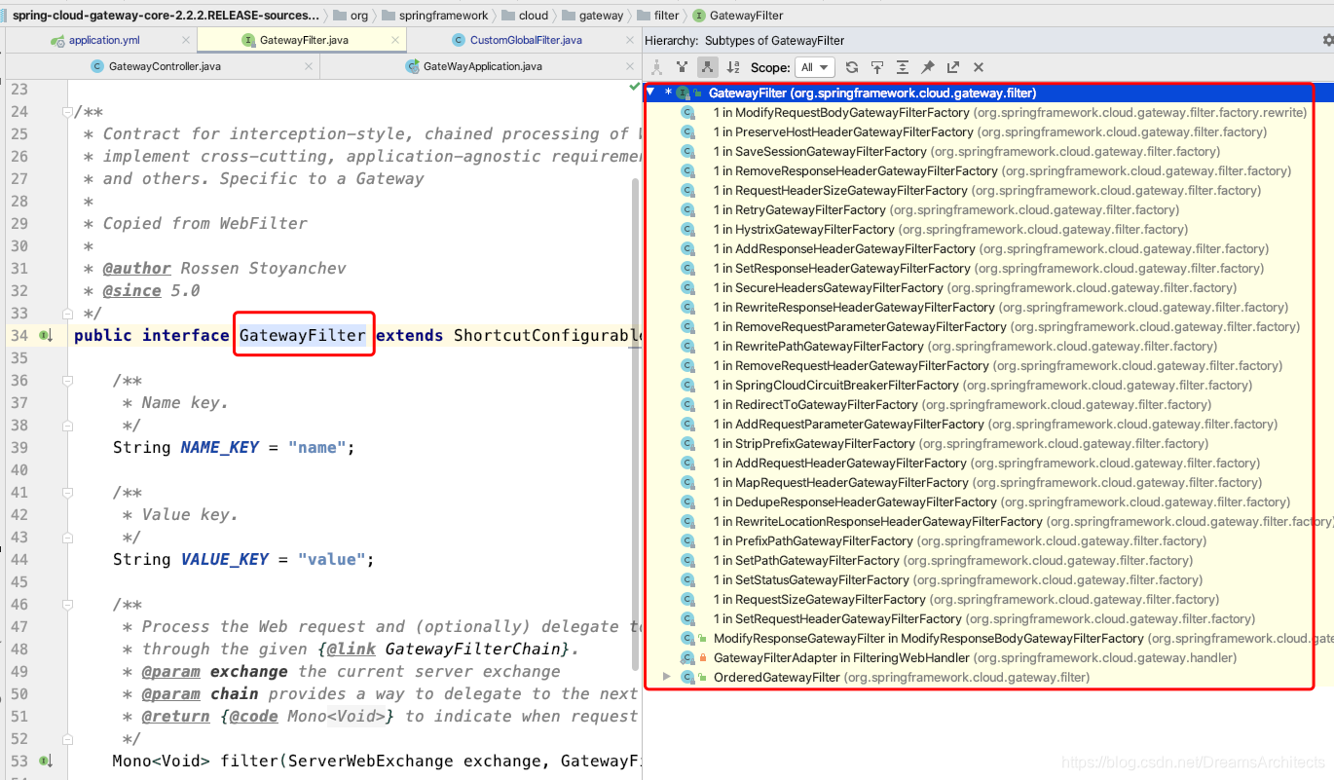Refresh the subtypes hierarchy panel
This screenshot has height=780, width=1334.
pos(851,66)
